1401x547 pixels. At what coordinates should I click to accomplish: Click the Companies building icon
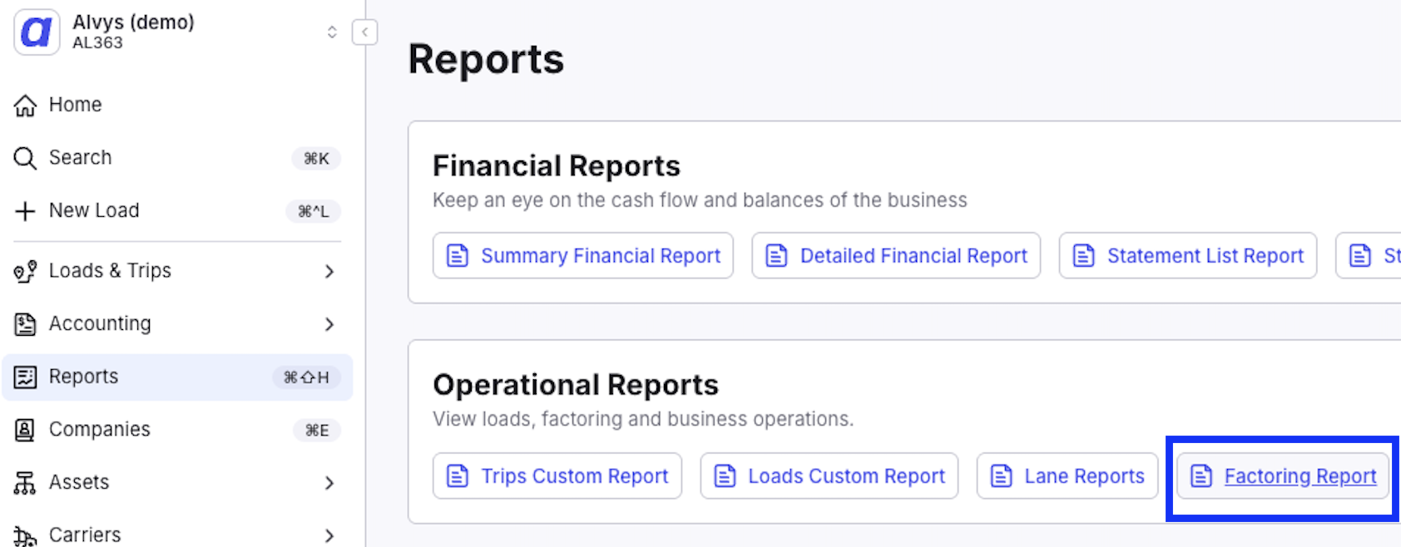click(25, 430)
